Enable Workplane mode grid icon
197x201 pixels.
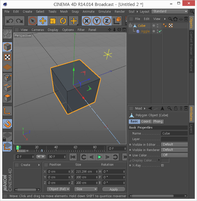point(7,67)
